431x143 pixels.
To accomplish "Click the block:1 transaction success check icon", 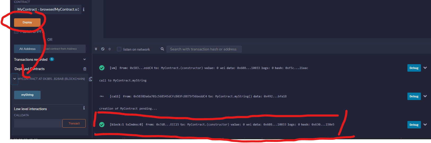I will 102,124.
